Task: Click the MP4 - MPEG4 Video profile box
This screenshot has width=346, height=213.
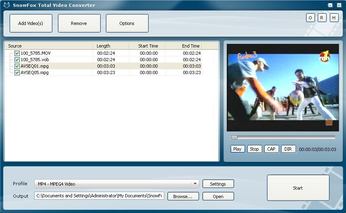Action: coord(117,184)
